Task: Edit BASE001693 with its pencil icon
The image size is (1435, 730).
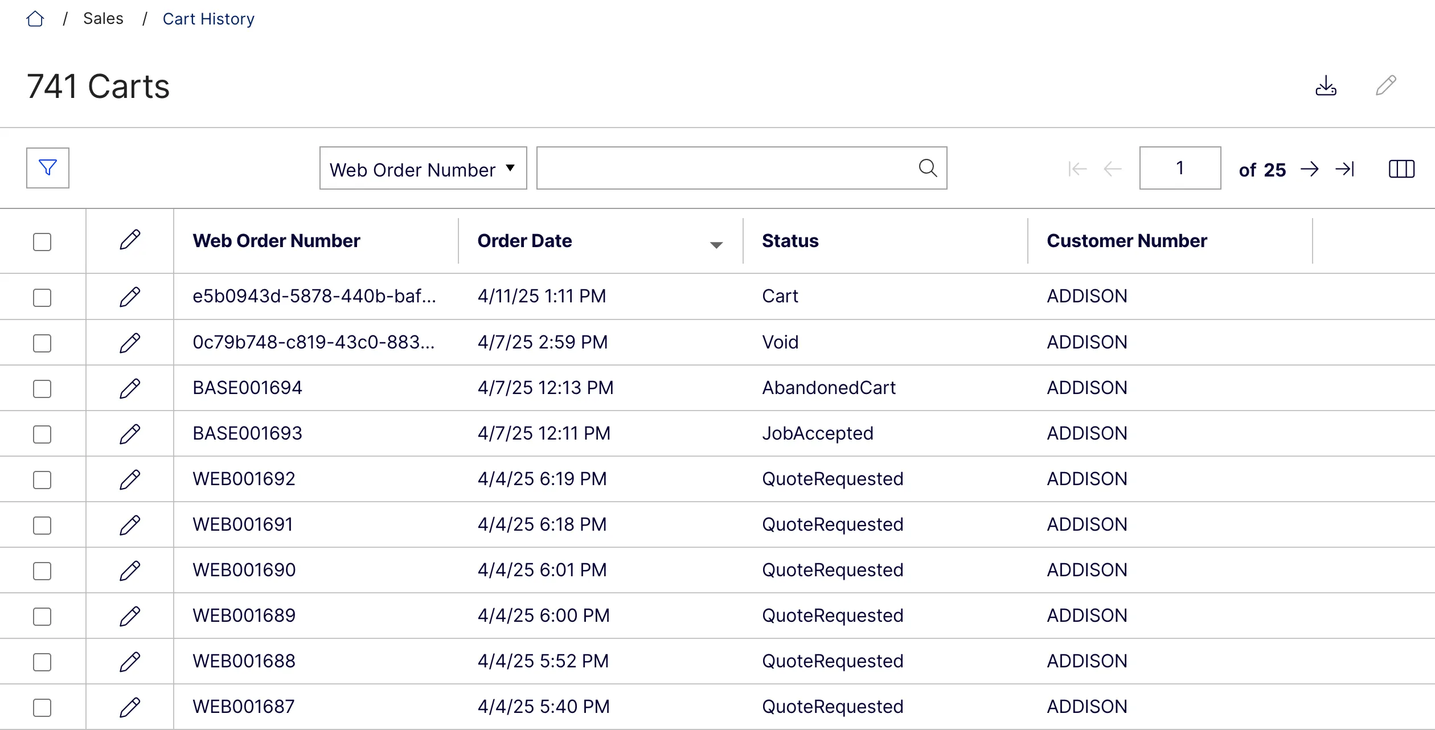Action: point(130,434)
